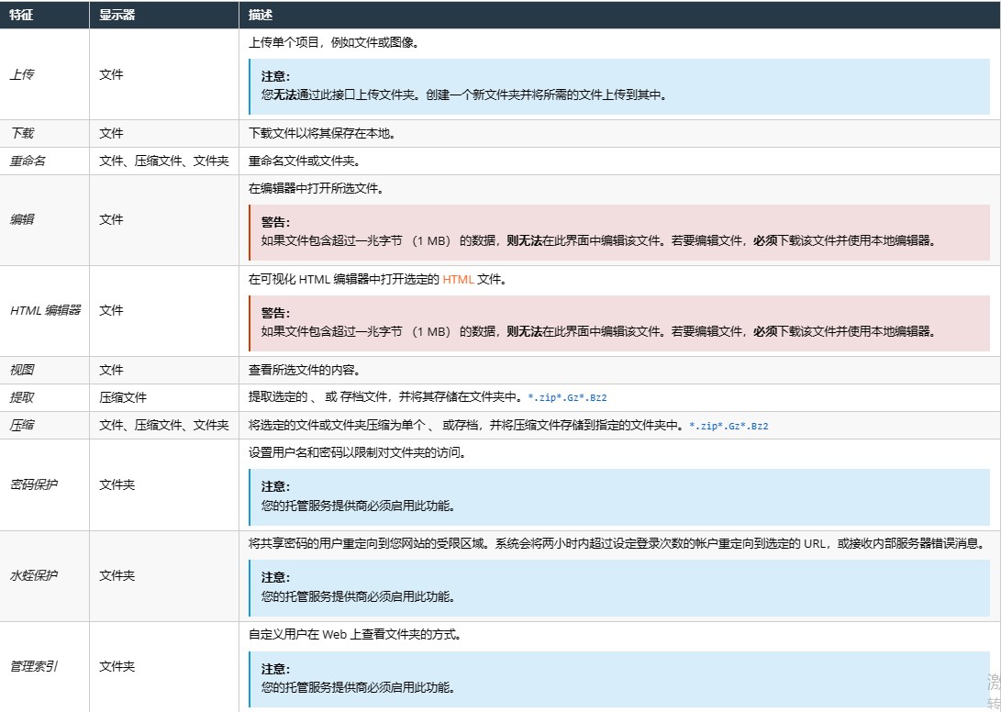Click the text 设置用户名和密码以限制对文件夹的访问。
1001x712 pixels.
pyautogui.click(x=358, y=452)
